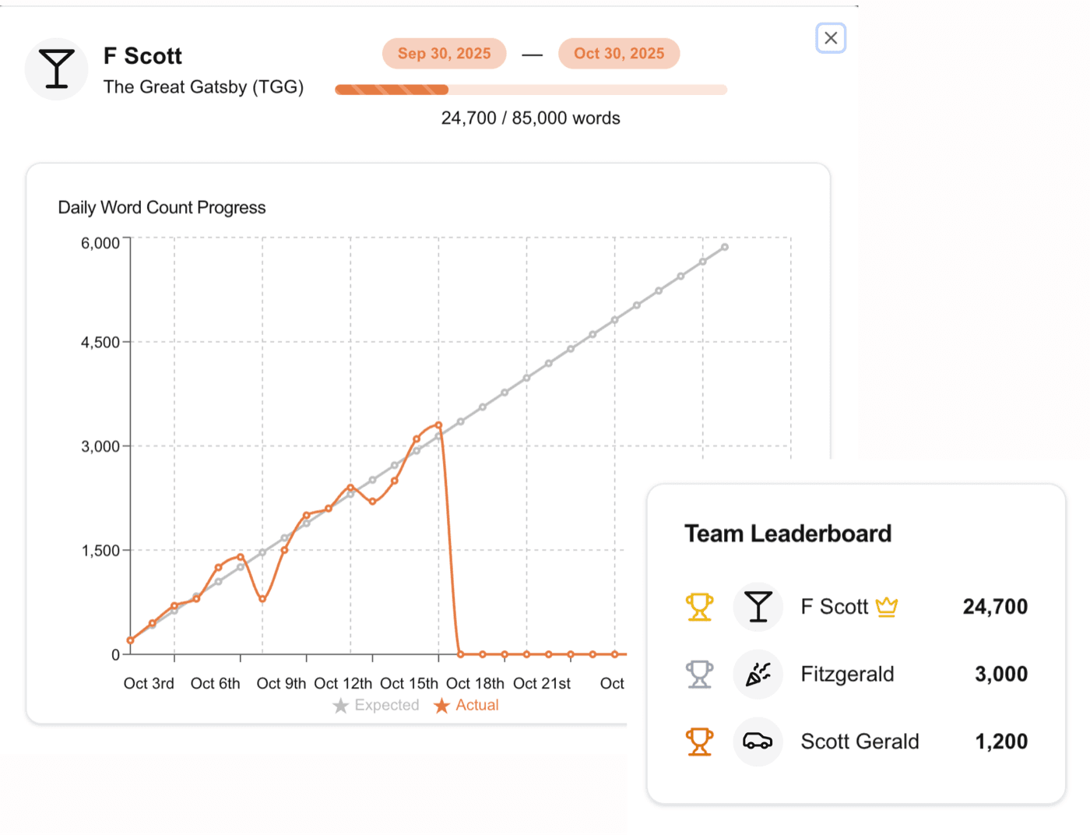Toggle the Expected series in chart legend
The image size is (1090, 835).
[376, 705]
